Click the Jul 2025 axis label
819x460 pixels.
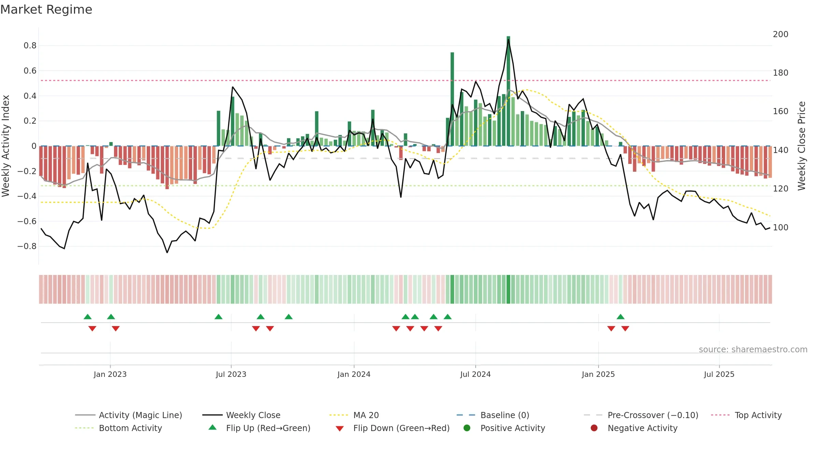tap(719, 374)
